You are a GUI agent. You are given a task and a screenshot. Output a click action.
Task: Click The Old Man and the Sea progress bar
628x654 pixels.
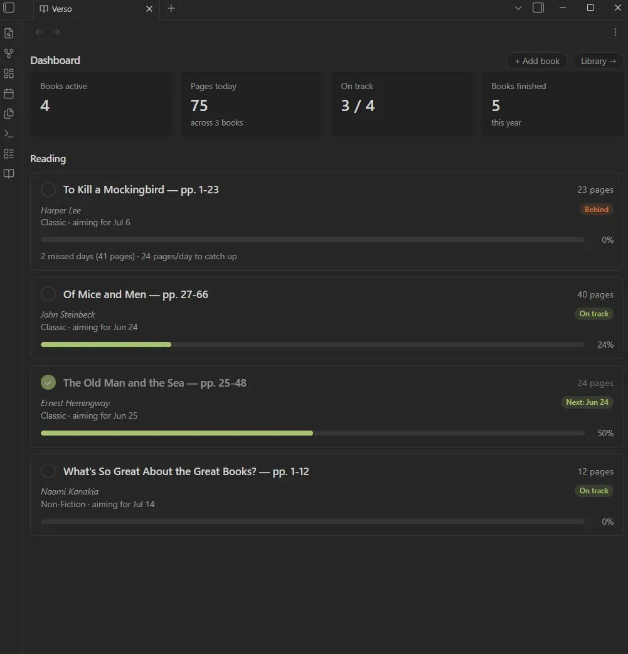313,433
